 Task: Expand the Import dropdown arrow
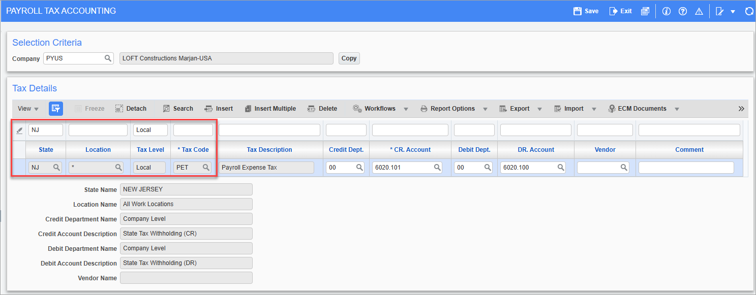(594, 109)
